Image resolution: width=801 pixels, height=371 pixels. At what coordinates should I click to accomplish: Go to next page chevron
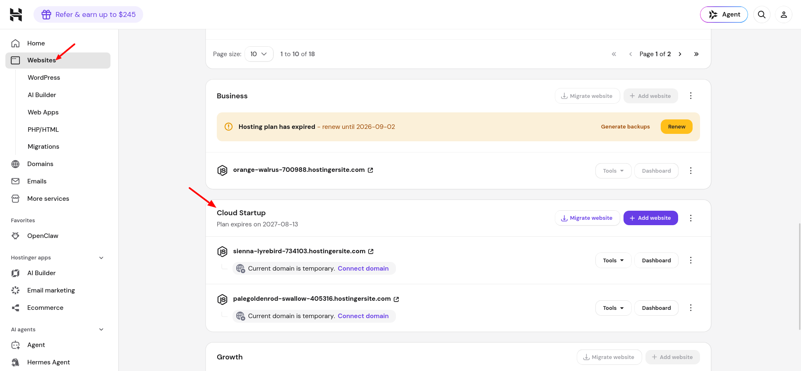[680, 54]
